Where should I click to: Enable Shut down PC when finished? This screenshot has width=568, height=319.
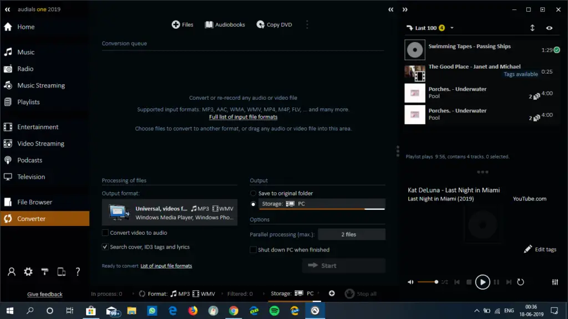click(253, 250)
